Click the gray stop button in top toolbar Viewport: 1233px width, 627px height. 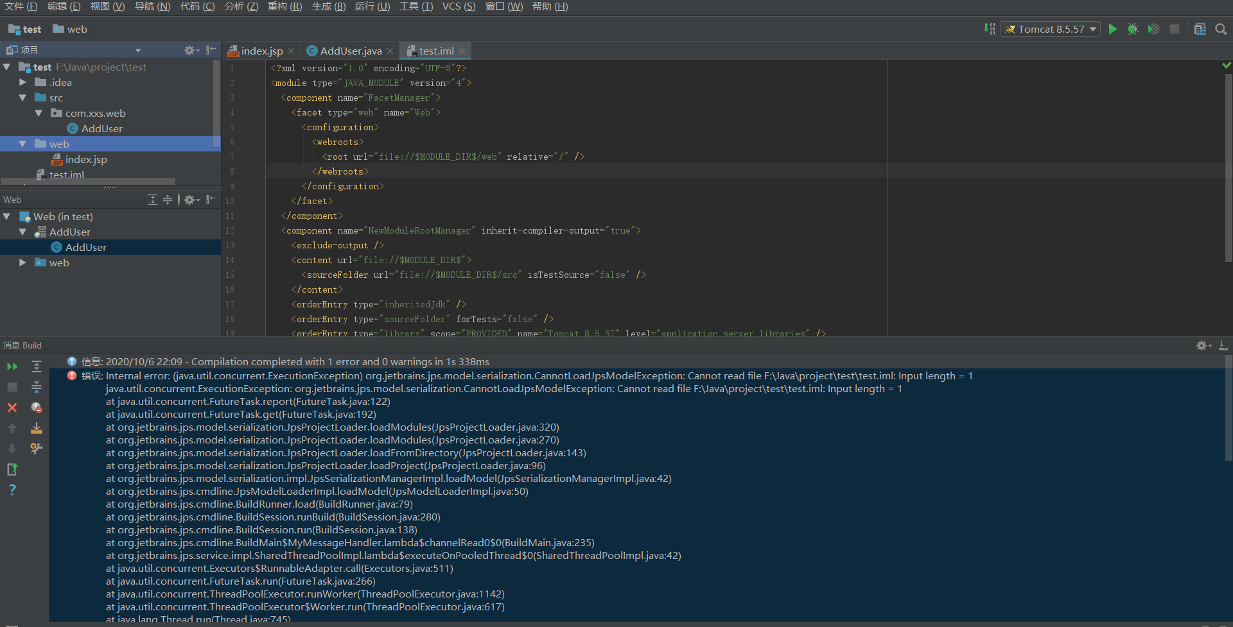click(1175, 29)
